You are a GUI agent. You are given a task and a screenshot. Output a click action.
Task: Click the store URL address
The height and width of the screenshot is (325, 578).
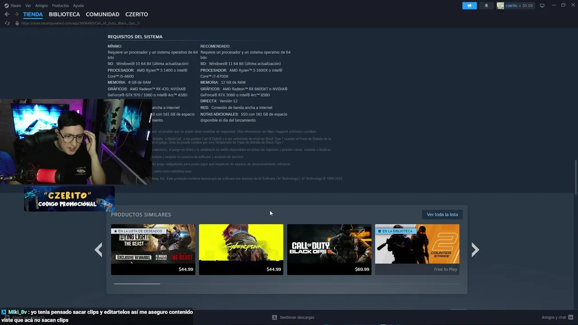pyautogui.click(x=80, y=23)
